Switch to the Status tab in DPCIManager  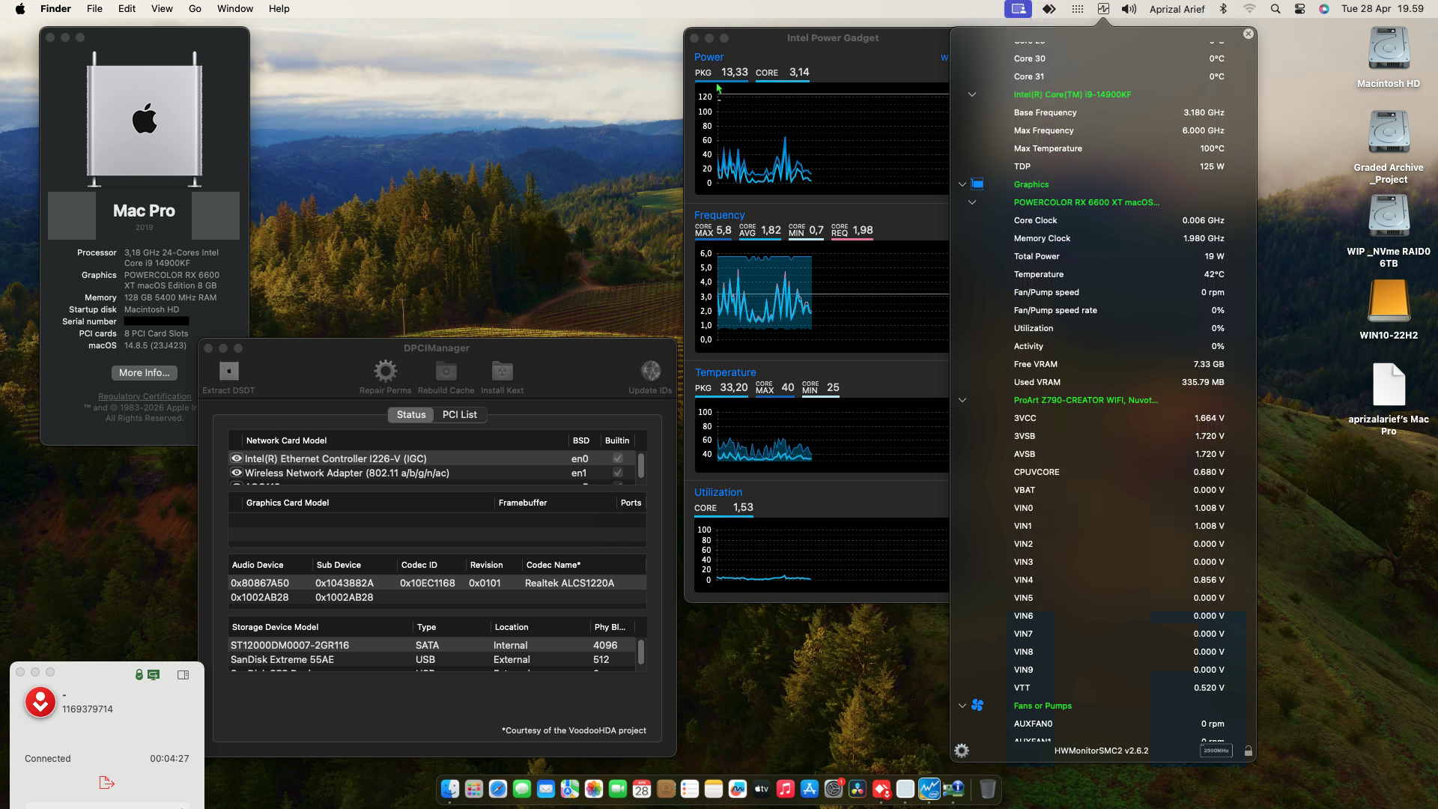410,414
